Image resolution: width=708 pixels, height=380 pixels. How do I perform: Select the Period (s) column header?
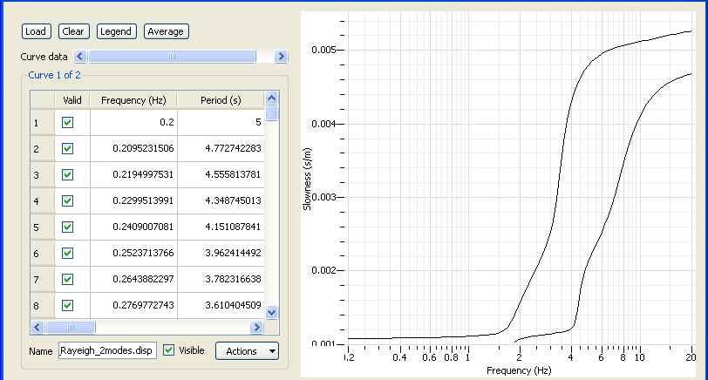pyautogui.click(x=220, y=100)
